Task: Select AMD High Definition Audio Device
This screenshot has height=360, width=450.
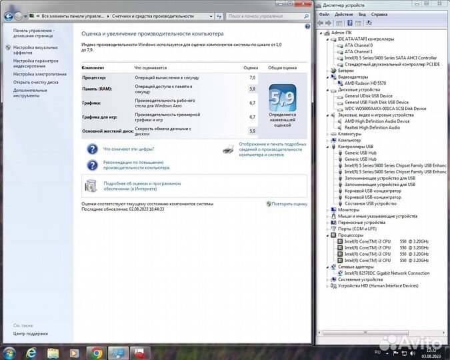Action: (377, 121)
